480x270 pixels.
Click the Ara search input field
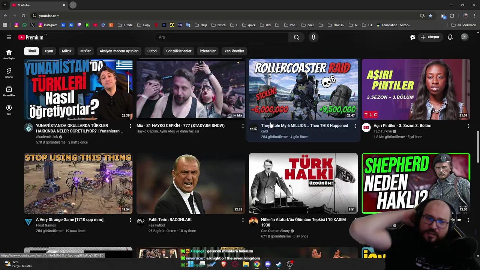pyautogui.click(x=222, y=37)
